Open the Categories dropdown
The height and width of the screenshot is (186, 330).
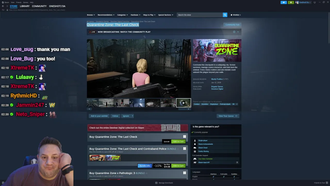(122, 15)
